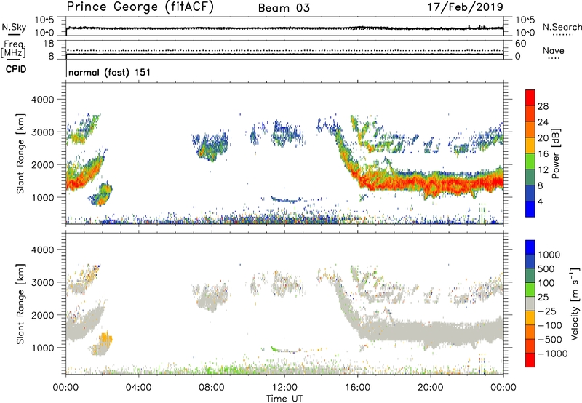Image resolution: width=582 pixels, height=403 pixels.
Task: Click the '08:00' time tick label
Action: coord(212,388)
